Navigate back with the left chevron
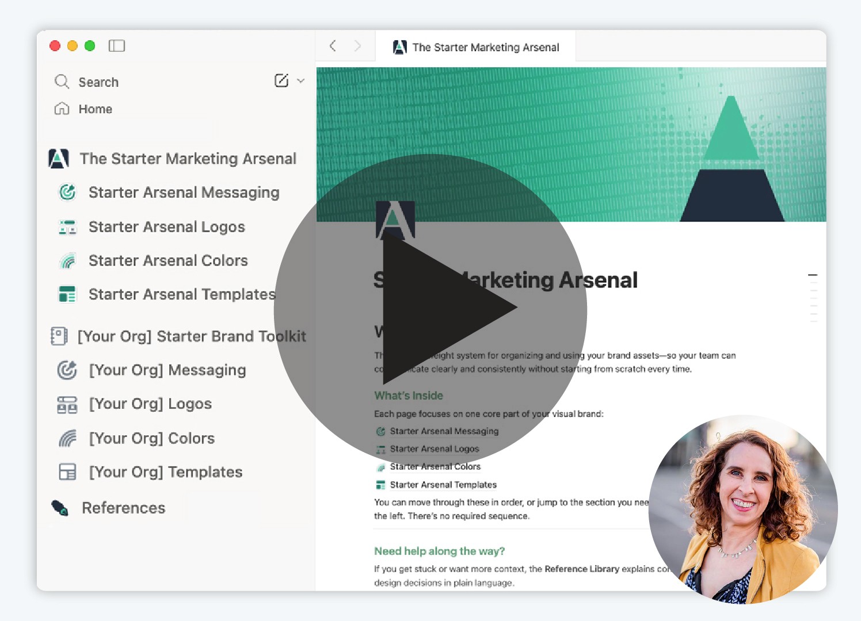Image resolution: width=861 pixels, height=621 pixels. coord(333,46)
